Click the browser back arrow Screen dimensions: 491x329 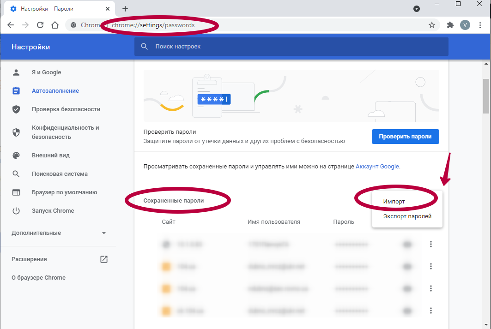tap(11, 25)
